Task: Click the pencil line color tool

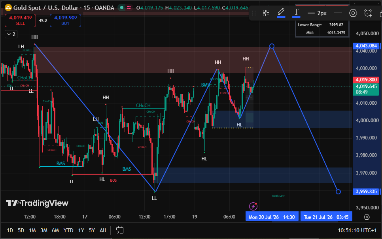Action: (x=281, y=12)
